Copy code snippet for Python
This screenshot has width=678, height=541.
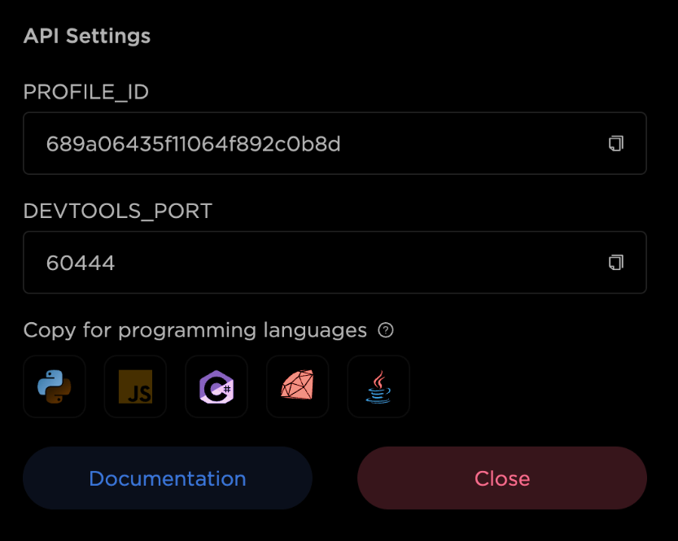55,386
